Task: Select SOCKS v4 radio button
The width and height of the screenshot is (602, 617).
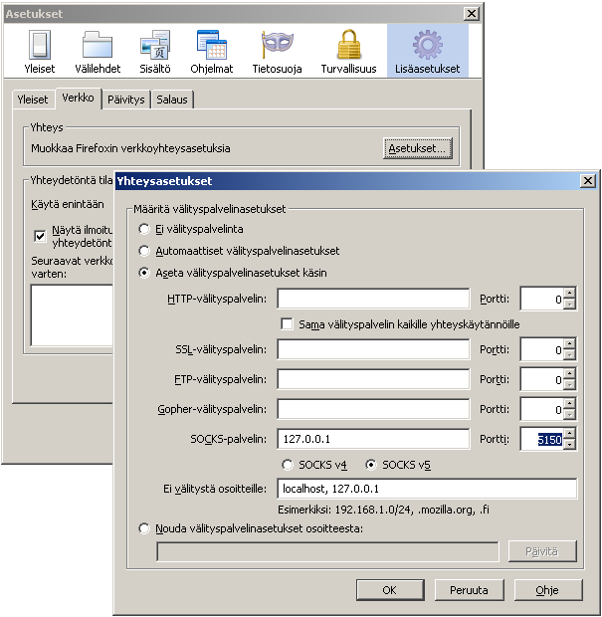Action: (x=289, y=465)
